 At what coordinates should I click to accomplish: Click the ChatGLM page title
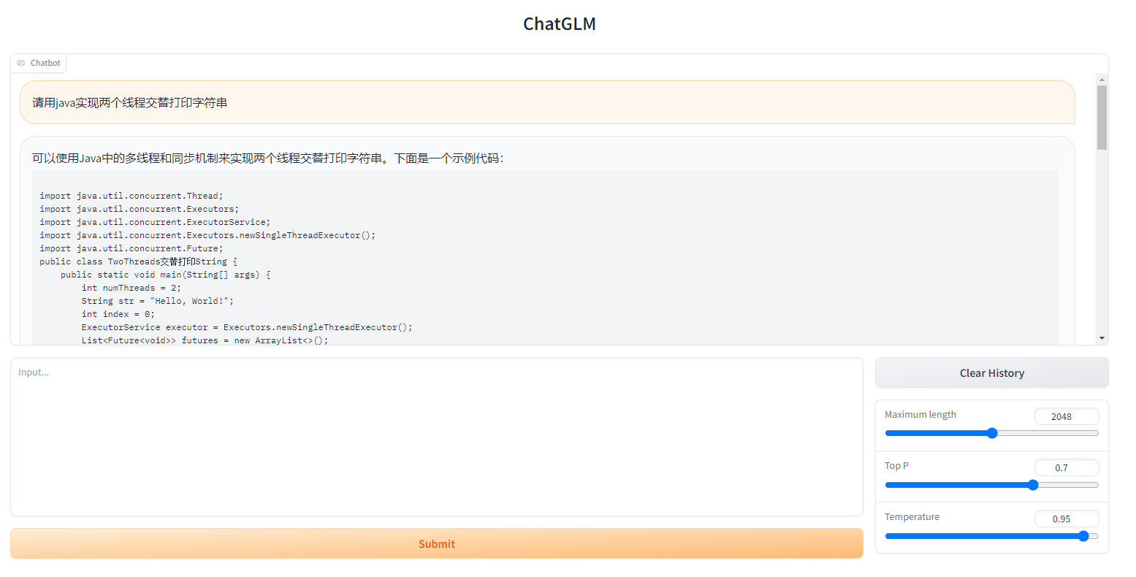point(560,24)
